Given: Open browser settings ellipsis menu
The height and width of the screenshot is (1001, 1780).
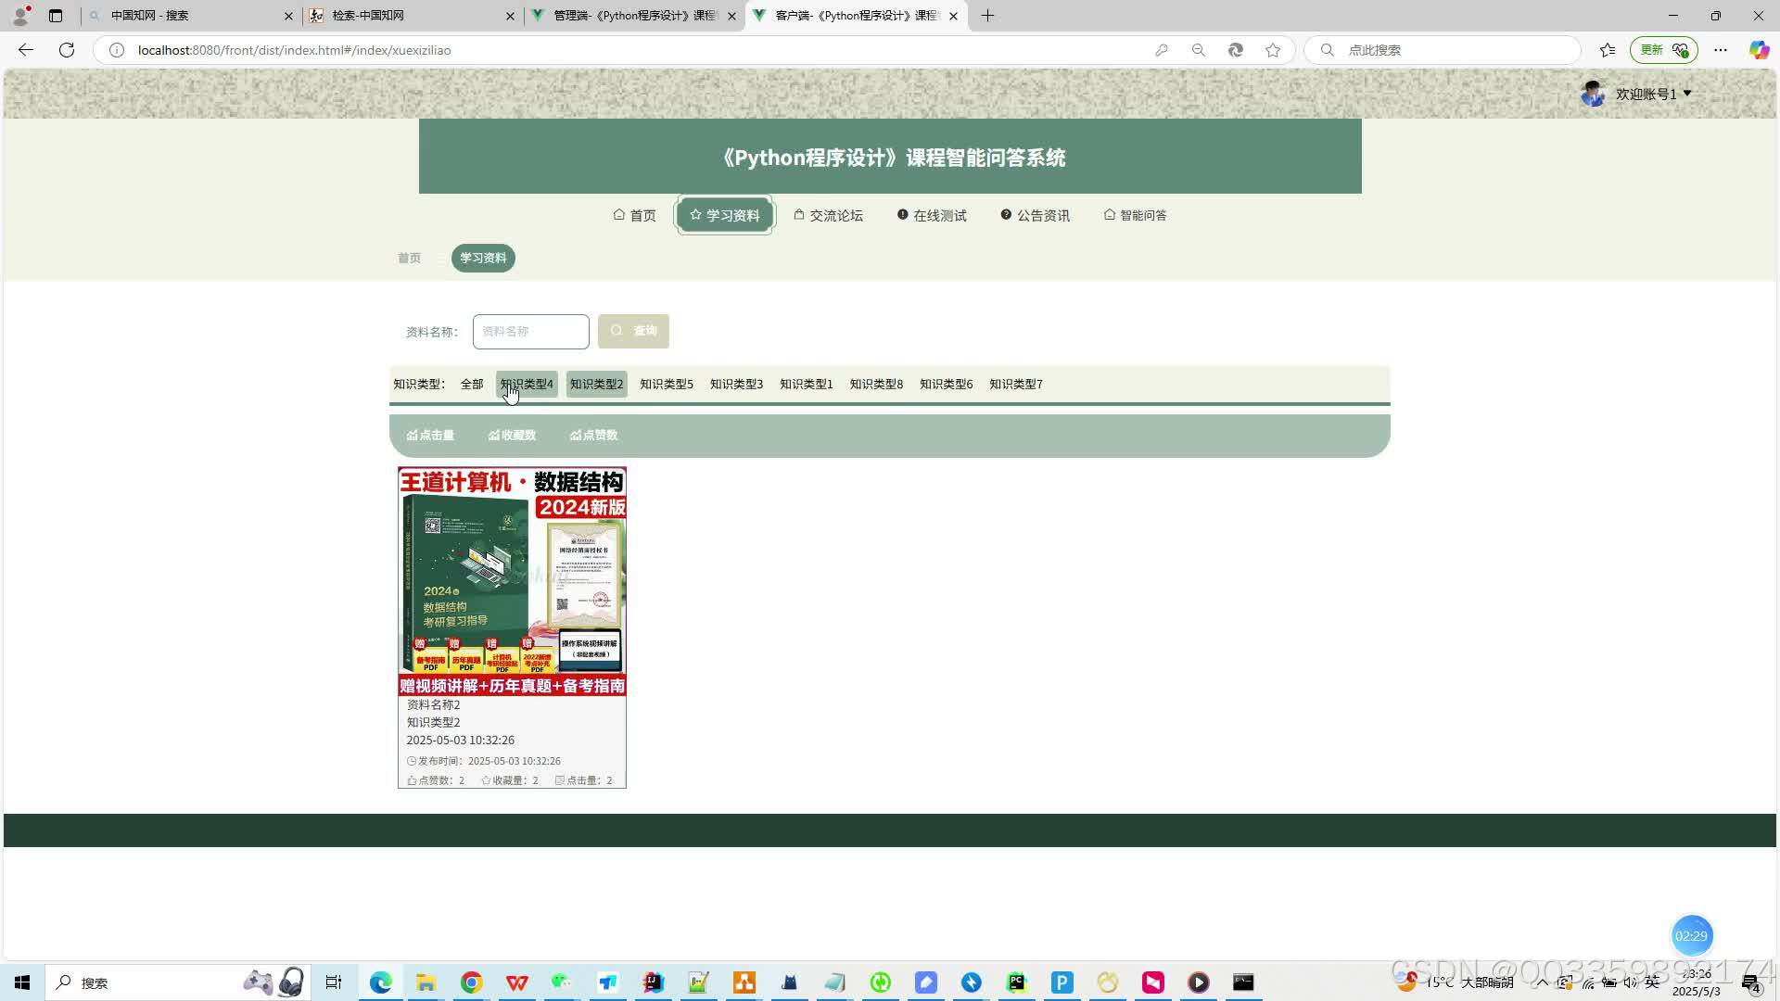Looking at the screenshot, I should coord(1721,50).
